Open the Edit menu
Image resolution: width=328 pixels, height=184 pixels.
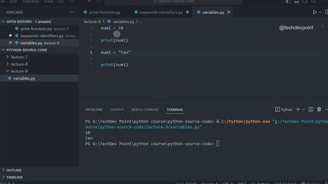pyautogui.click(x=13, y=2)
